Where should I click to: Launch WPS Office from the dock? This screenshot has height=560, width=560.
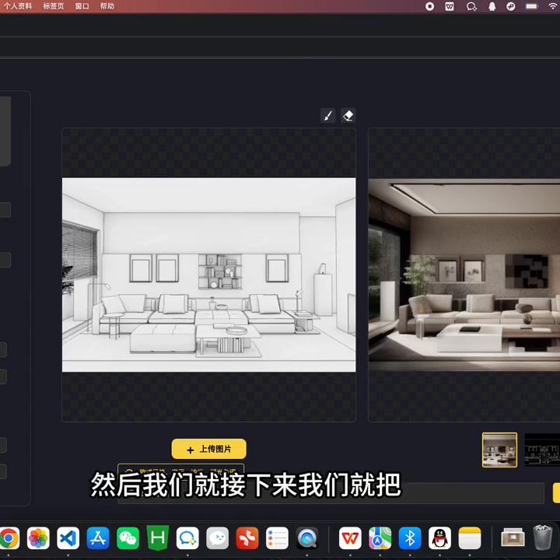[350, 538]
